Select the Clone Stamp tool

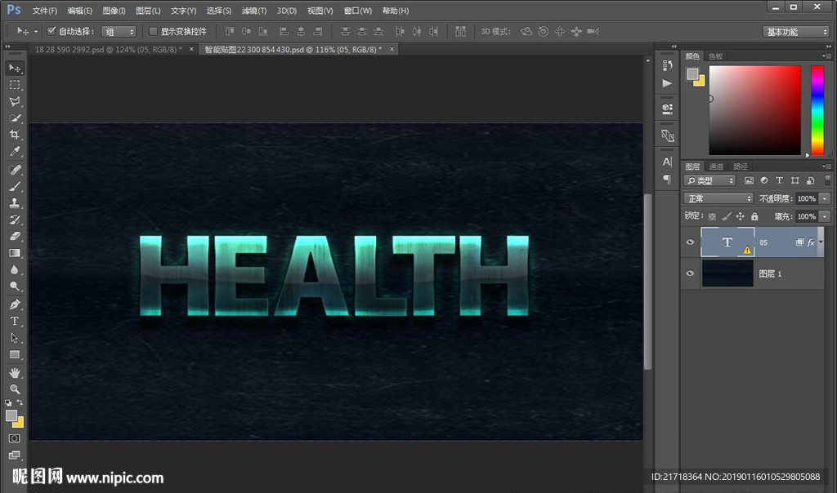(15, 202)
